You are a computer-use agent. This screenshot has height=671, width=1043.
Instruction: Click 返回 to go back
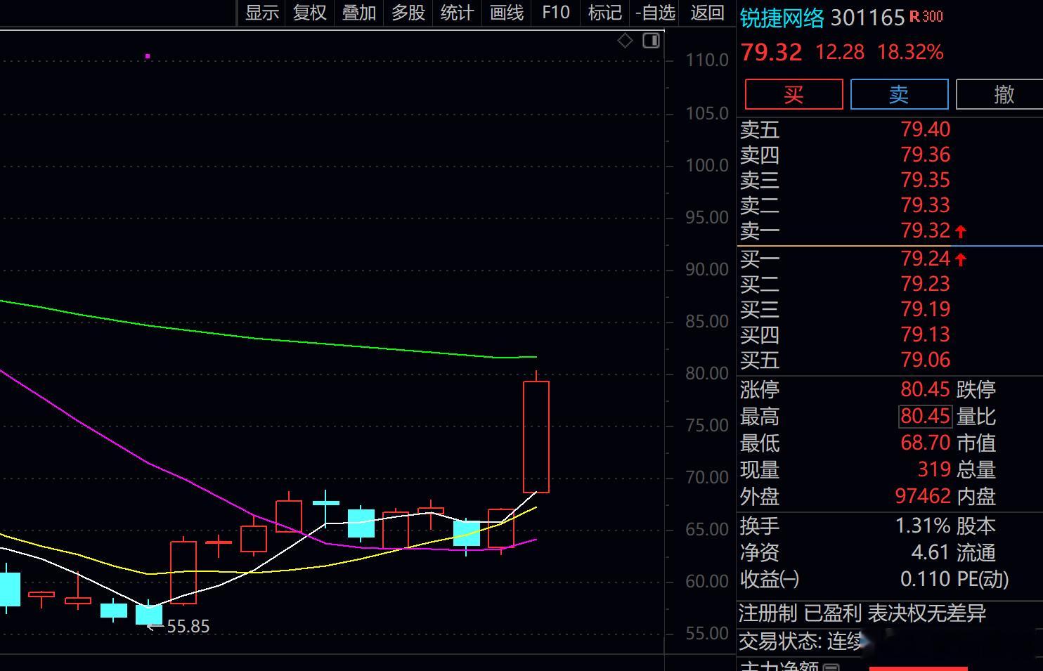[707, 13]
